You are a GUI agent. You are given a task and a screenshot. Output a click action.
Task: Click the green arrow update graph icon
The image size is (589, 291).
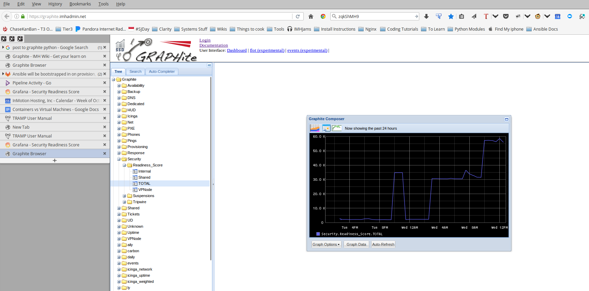coord(337,128)
